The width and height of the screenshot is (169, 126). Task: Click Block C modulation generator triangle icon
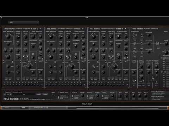(x=109, y=66)
